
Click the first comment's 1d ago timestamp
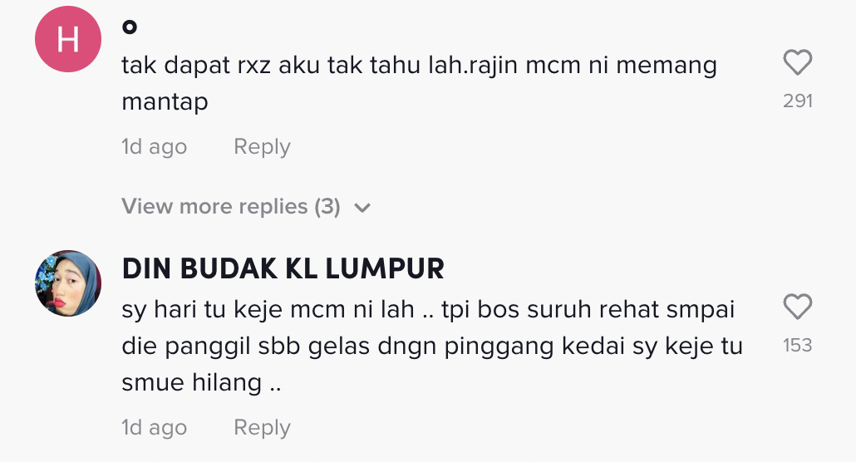pyautogui.click(x=154, y=147)
